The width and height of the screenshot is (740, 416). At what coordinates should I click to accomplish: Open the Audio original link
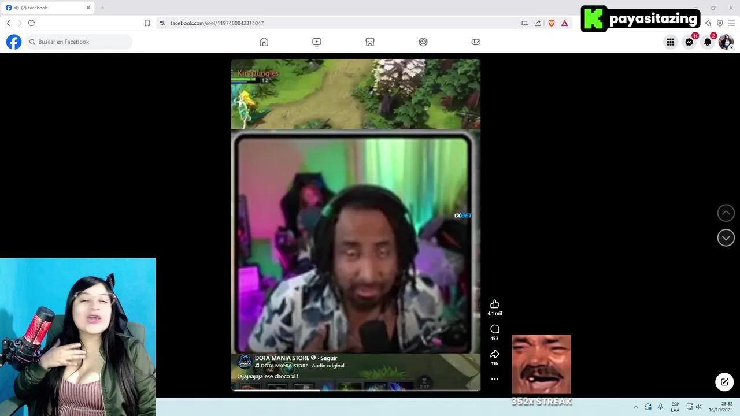pos(328,366)
